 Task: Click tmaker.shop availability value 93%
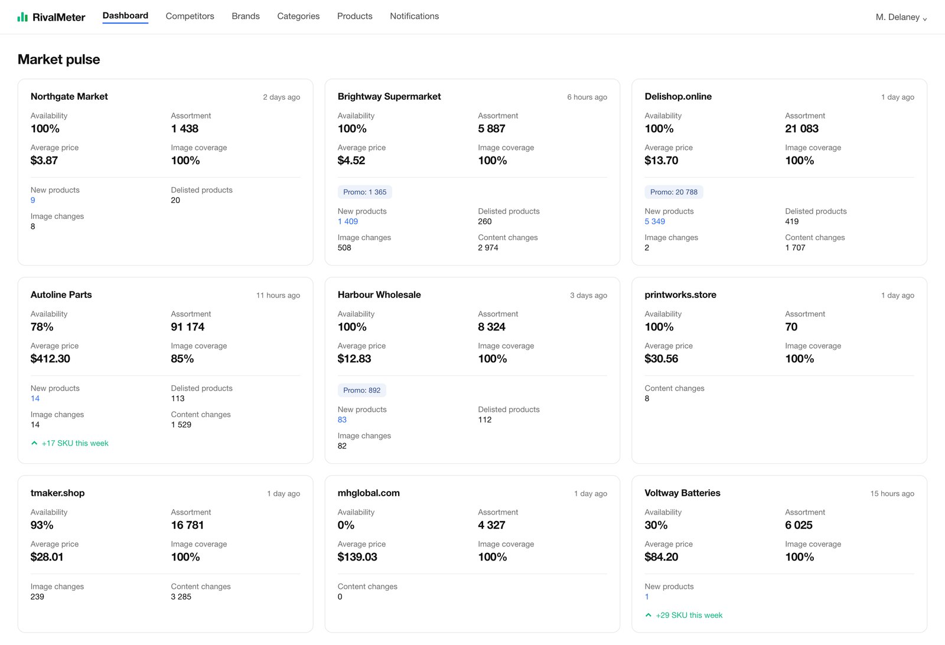click(x=42, y=525)
